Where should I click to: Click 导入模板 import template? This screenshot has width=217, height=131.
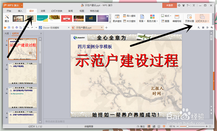tap(129, 16)
